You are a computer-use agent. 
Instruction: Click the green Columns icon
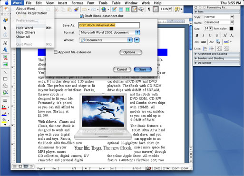coord(127,10)
